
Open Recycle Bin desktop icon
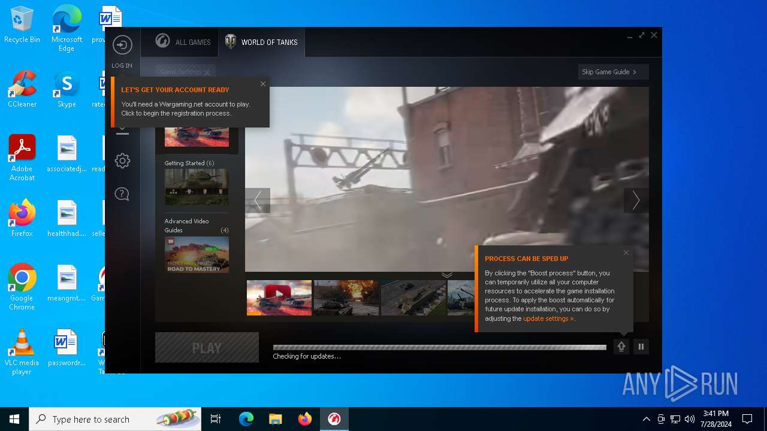(x=22, y=25)
